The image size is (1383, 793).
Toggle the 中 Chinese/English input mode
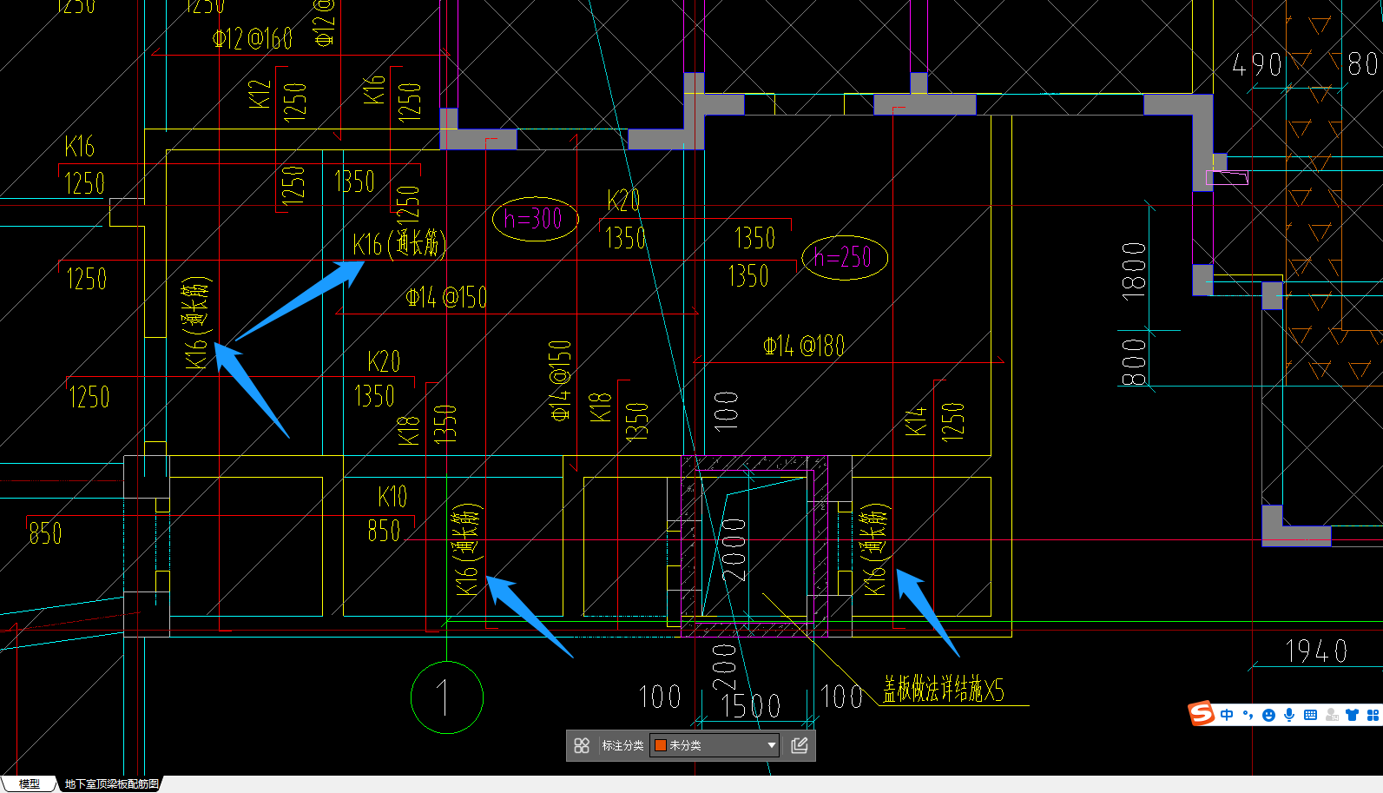click(1227, 715)
